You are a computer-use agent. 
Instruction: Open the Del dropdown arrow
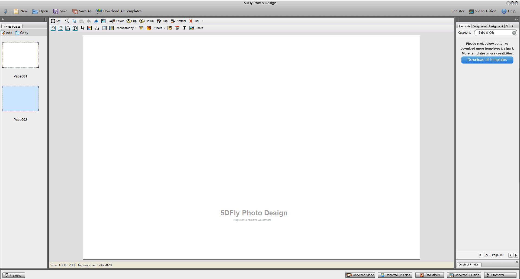[x=202, y=21]
